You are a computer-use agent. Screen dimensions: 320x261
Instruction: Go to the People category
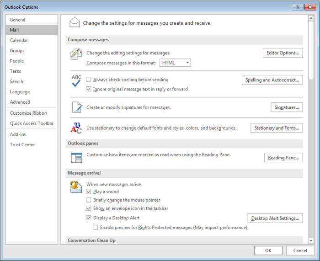point(32,61)
